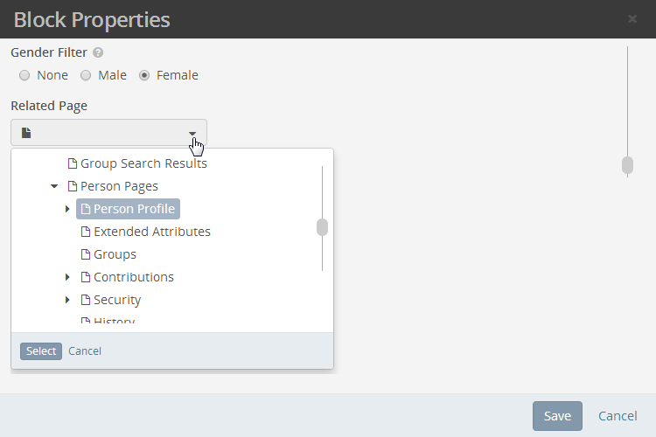Expand the Person Profile tree node
This screenshot has height=437, width=656.
point(67,209)
